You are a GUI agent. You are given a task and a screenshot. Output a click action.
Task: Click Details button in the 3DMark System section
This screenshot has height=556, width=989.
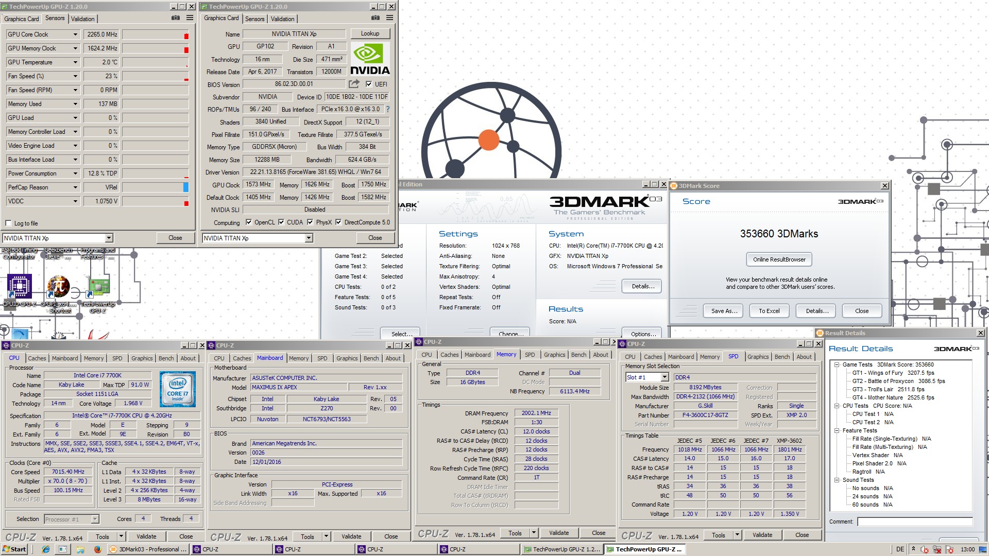click(643, 286)
